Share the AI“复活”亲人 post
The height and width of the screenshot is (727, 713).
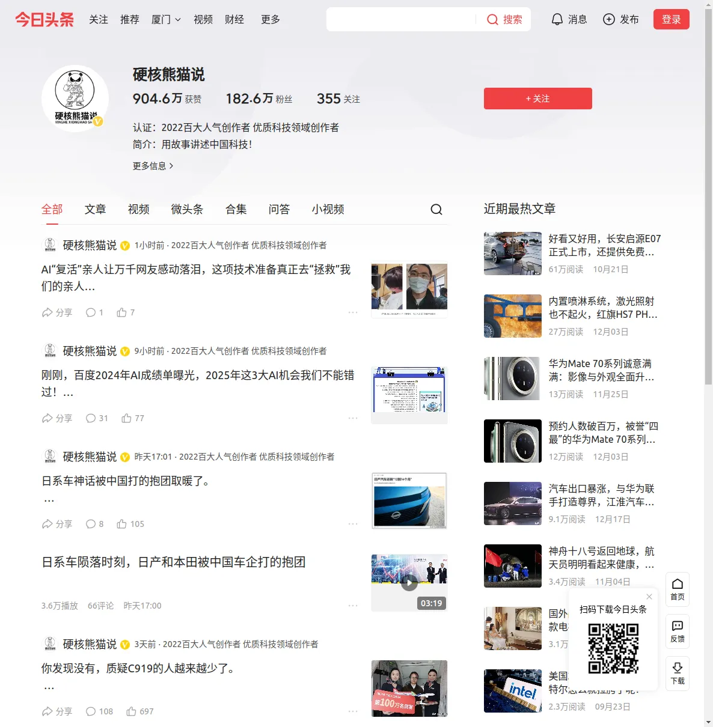tap(57, 312)
